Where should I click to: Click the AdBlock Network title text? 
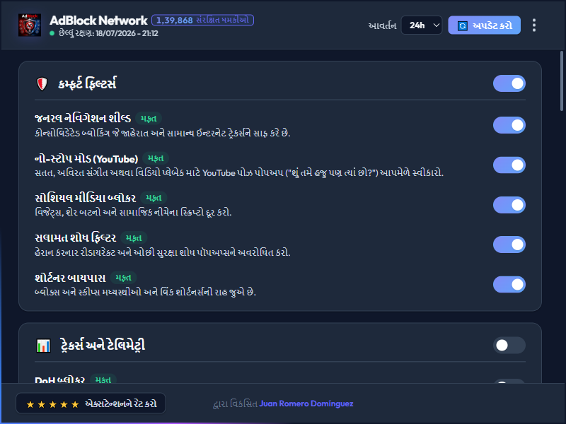(x=98, y=20)
